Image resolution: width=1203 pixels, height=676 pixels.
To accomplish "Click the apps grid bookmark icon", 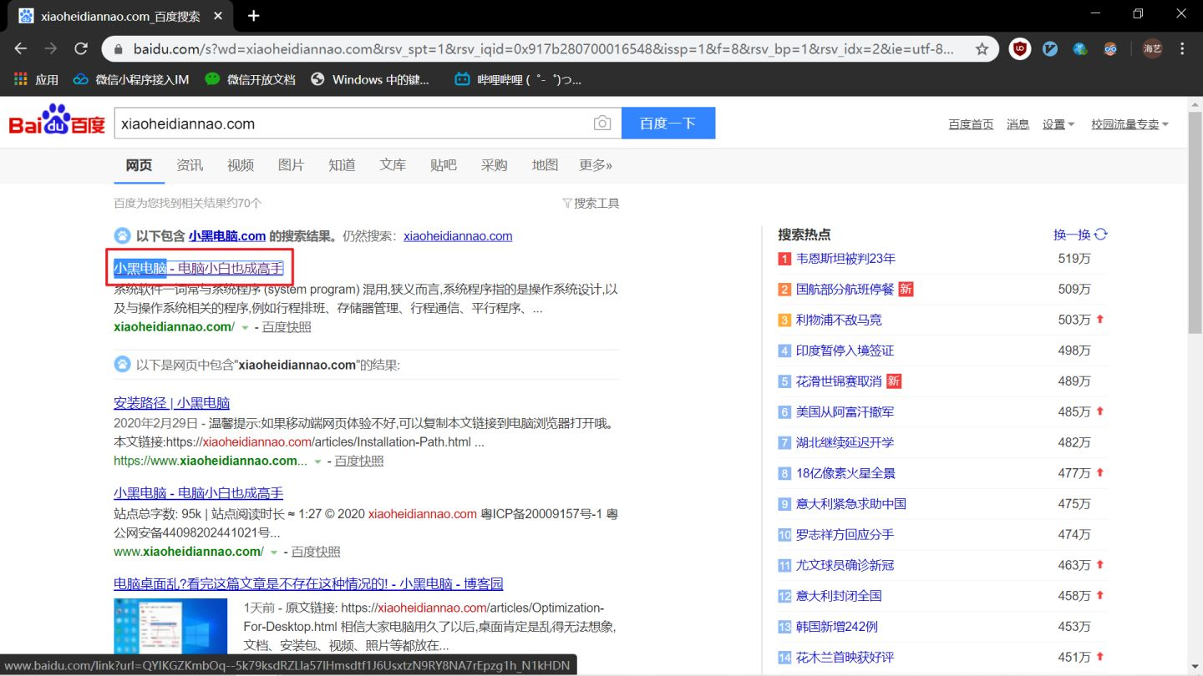I will [21, 79].
